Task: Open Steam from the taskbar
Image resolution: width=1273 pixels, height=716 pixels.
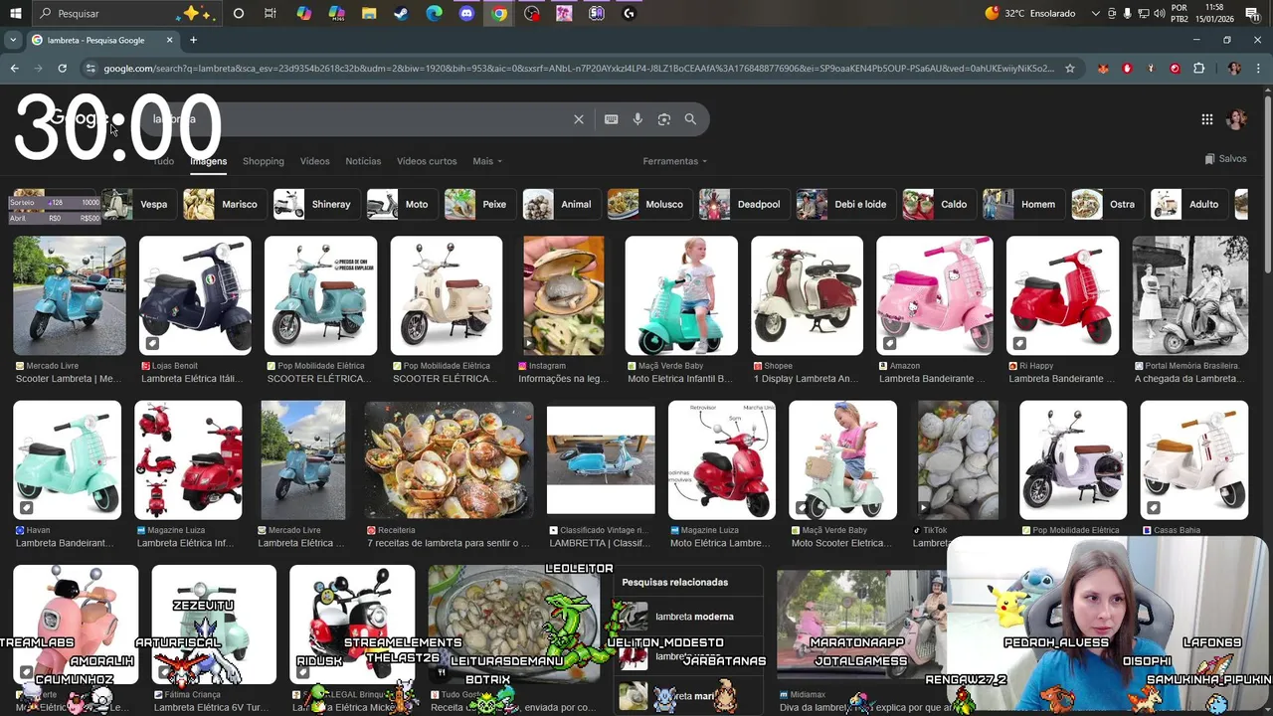Action: (x=401, y=14)
